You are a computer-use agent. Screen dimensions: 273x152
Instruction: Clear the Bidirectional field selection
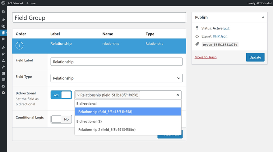pos(178,95)
